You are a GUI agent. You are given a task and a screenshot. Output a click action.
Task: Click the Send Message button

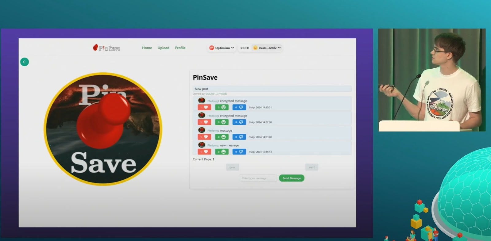(x=292, y=178)
